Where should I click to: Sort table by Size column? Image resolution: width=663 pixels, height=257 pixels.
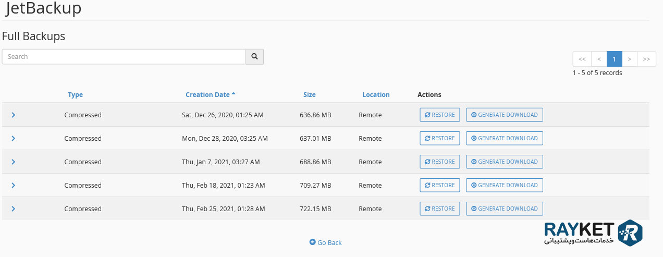click(x=310, y=95)
